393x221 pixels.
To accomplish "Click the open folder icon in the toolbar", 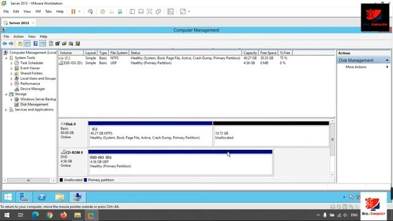I will click(x=64, y=44).
